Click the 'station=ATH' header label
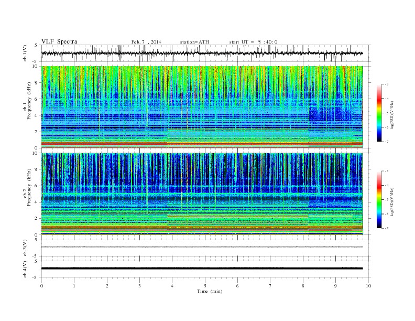Viewport: 415px width, 321px height. point(194,42)
